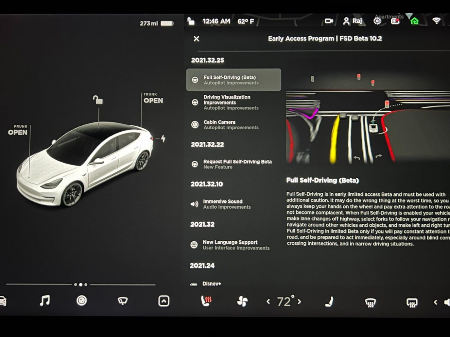This screenshot has height=337, width=450.
Task: Tap the charge port lightning bolt icon
Action: 163,138
